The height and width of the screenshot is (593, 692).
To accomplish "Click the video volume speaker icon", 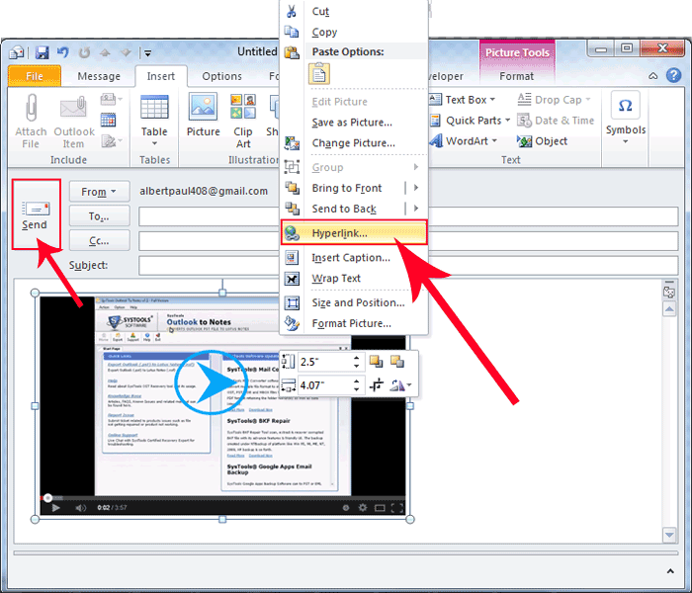I will pos(81,508).
